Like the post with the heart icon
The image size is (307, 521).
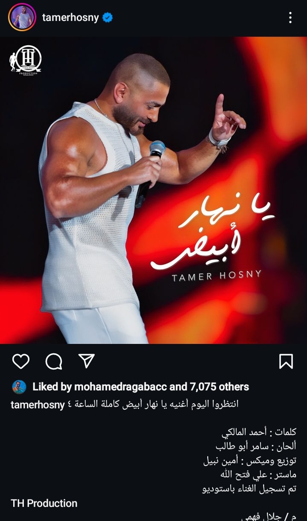[20, 361]
